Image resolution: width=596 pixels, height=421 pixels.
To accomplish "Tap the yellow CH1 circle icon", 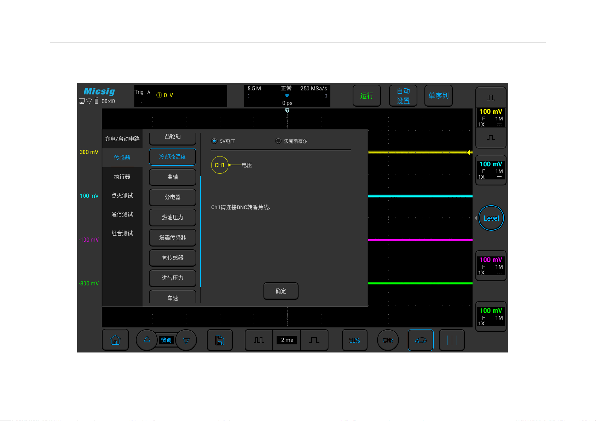I will [x=220, y=165].
